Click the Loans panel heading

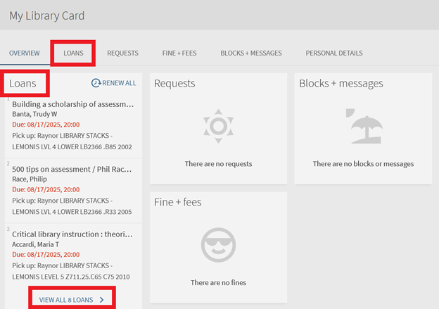click(23, 84)
